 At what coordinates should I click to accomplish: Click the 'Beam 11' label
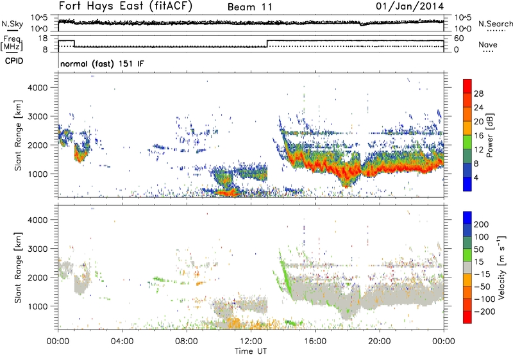coord(250,7)
